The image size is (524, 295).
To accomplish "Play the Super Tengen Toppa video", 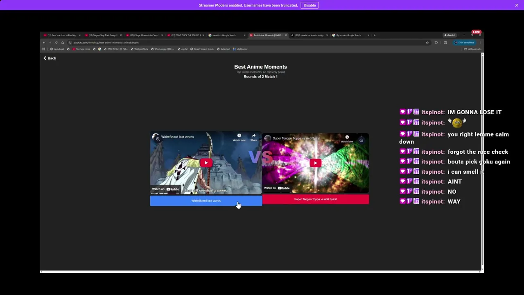I will coord(315,163).
